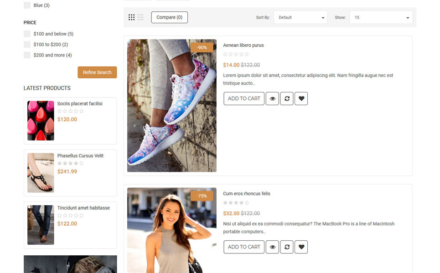Image resolution: width=440 pixels, height=273 pixels.
Task: Open Aenean libero purus product title
Action: tap(243, 45)
